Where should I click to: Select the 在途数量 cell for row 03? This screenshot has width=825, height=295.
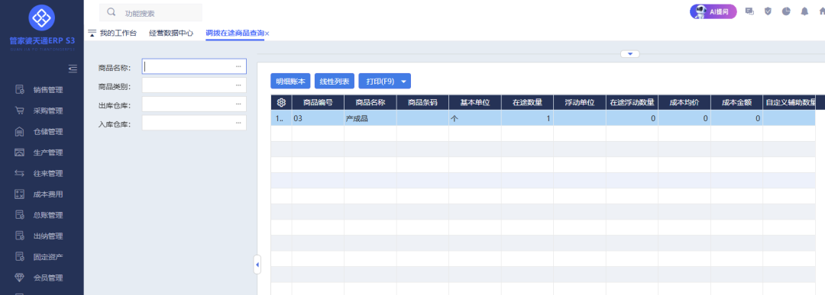(x=527, y=118)
